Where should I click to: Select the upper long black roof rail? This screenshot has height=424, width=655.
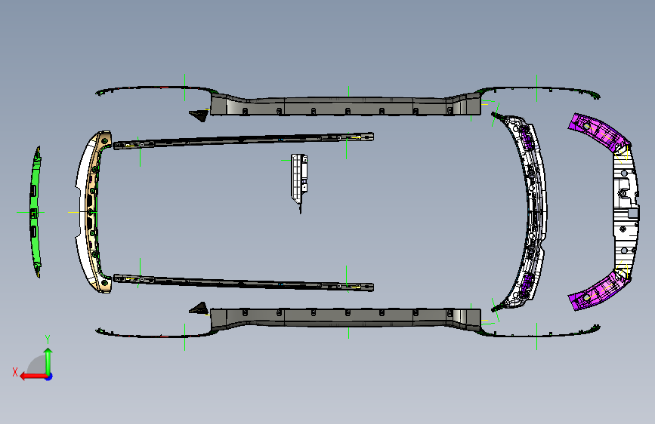click(x=243, y=140)
